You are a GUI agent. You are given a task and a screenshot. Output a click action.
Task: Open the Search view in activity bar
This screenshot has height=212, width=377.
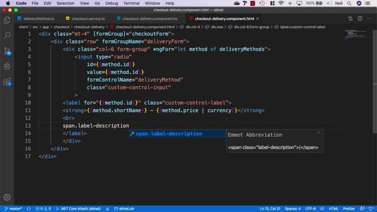coord(7,35)
